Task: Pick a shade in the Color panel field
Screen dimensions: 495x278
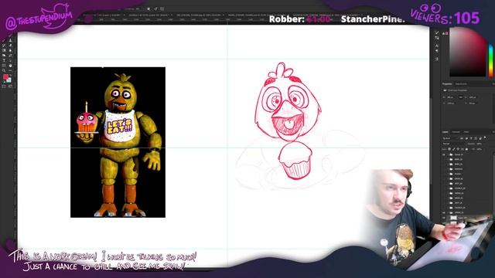Action: tap(467, 52)
